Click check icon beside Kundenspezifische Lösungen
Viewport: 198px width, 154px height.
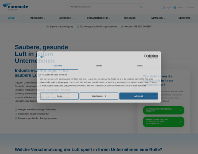coord(78,27)
